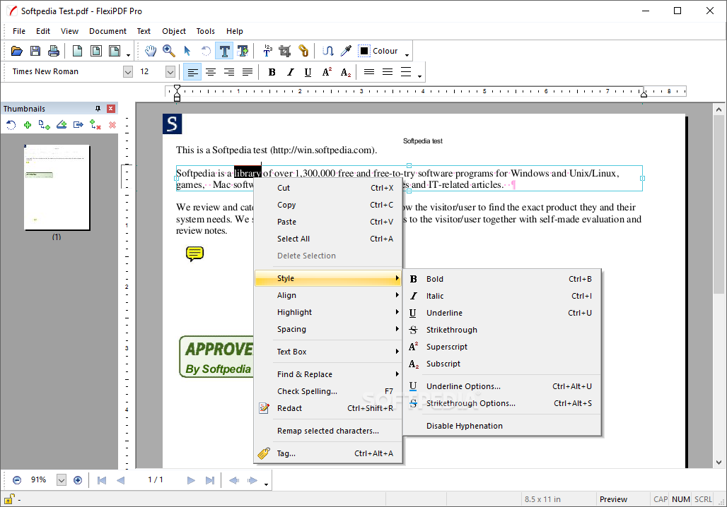Click the right margin marker on ruler
This screenshot has width=727, height=507.
[644, 94]
